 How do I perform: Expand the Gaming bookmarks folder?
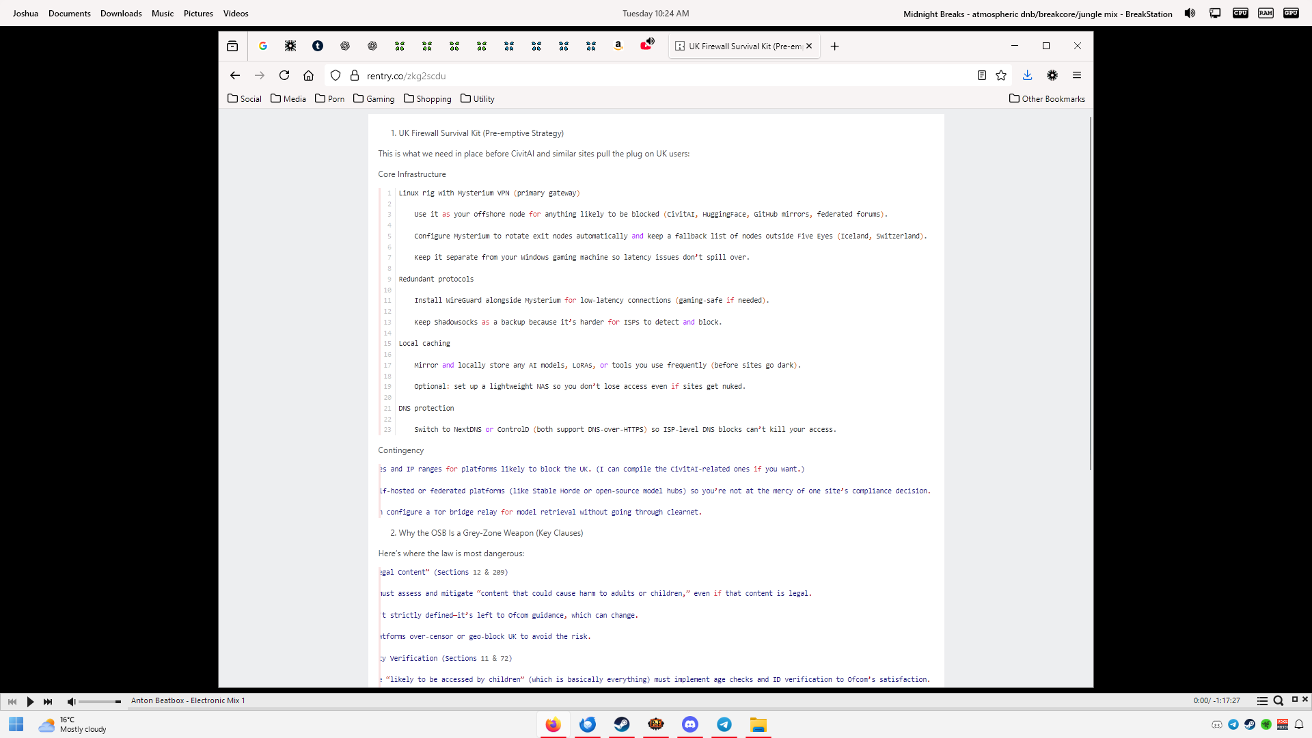click(374, 98)
